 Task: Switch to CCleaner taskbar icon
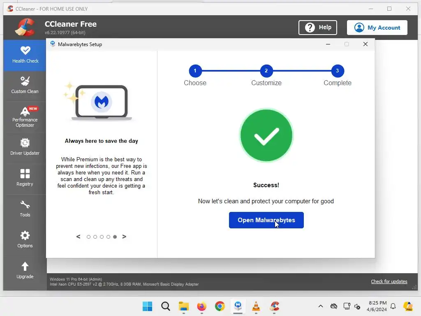click(x=274, y=306)
